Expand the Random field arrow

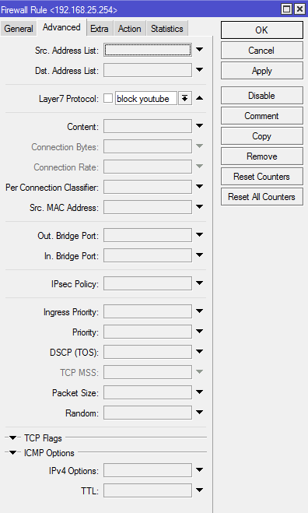coord(199,413)
